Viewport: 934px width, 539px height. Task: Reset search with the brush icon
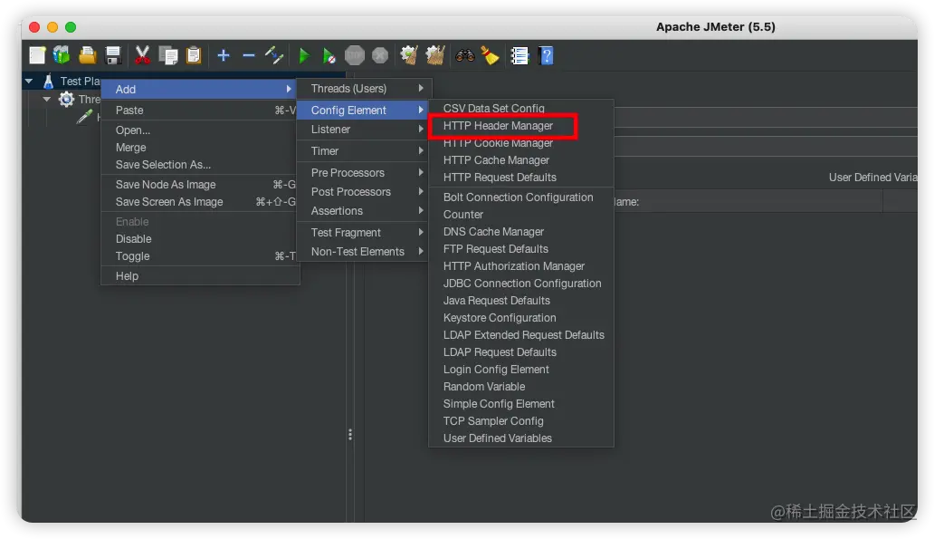click(490, 55)
